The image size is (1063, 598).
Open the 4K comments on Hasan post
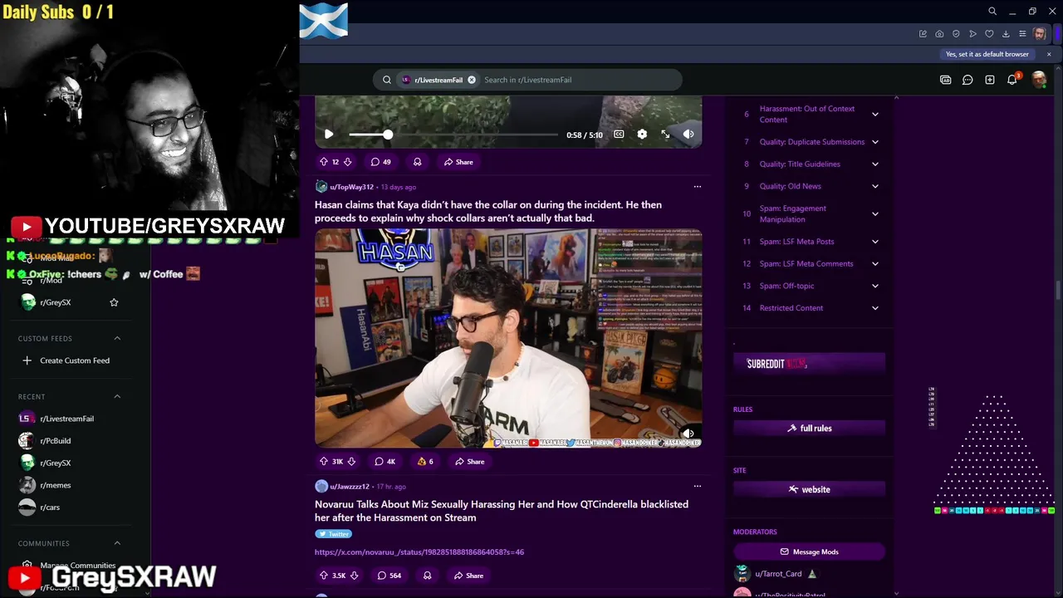click(x=385, y=462)
